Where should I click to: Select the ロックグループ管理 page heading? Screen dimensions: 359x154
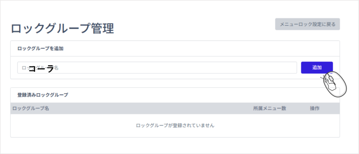(x=62, y=29)
